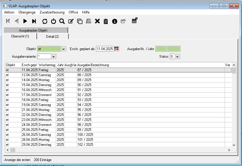Click the calendar settings toolbar icon

click(x=134, y=20)
